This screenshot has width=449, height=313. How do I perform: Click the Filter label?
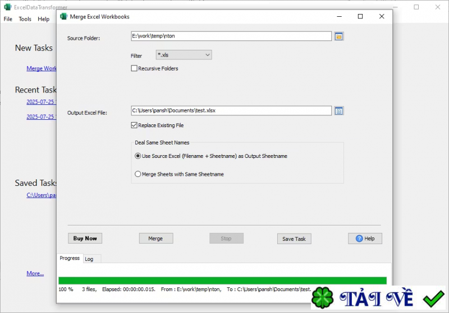click(136, 56)
